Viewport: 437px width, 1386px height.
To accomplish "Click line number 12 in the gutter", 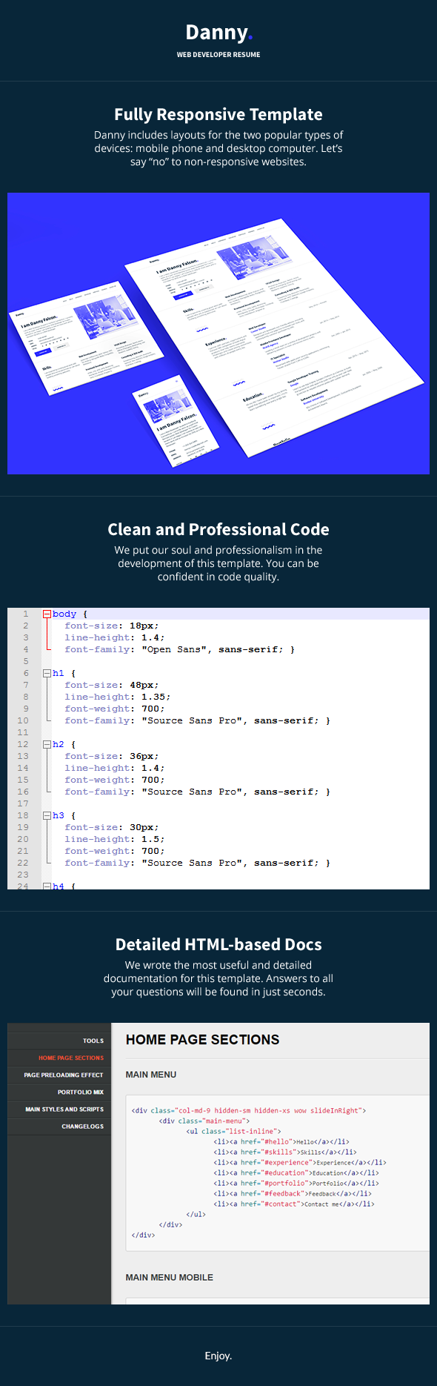I will 23,744.
